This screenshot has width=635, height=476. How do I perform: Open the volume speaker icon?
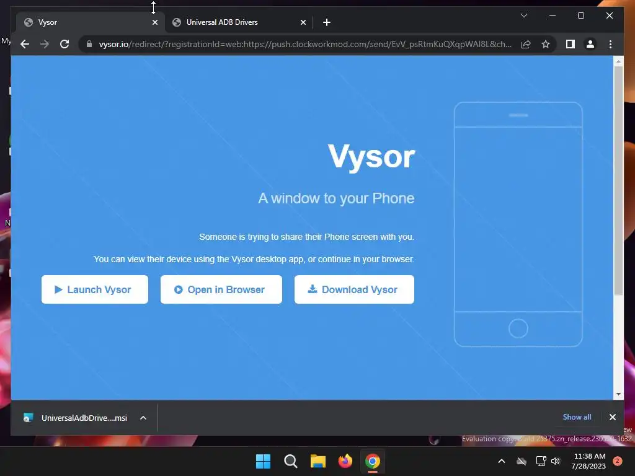(x=556, y=461)
